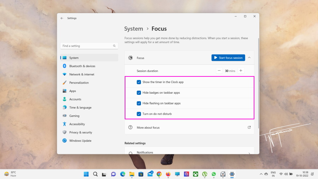The image size is (318, 179).
Task: Uncheck Show the timer in the Clock app
Action: tap(139, 82)
